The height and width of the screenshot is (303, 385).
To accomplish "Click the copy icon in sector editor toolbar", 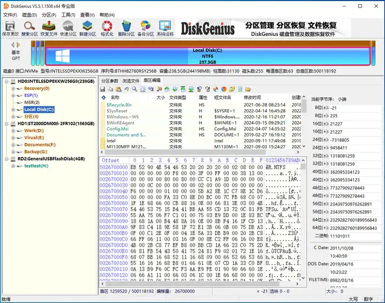I will [111, 89].
